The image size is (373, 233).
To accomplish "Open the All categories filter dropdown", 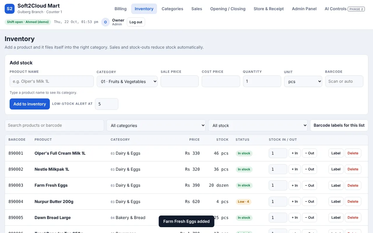I will [x=156, y=126].
